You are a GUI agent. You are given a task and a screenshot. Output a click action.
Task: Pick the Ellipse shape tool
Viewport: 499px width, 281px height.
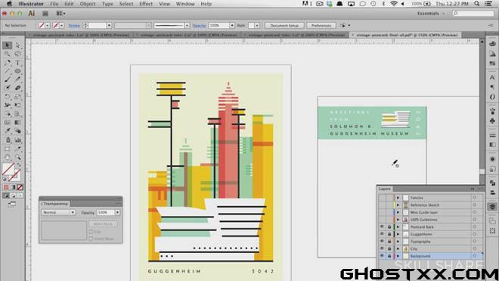pos(18,71)
